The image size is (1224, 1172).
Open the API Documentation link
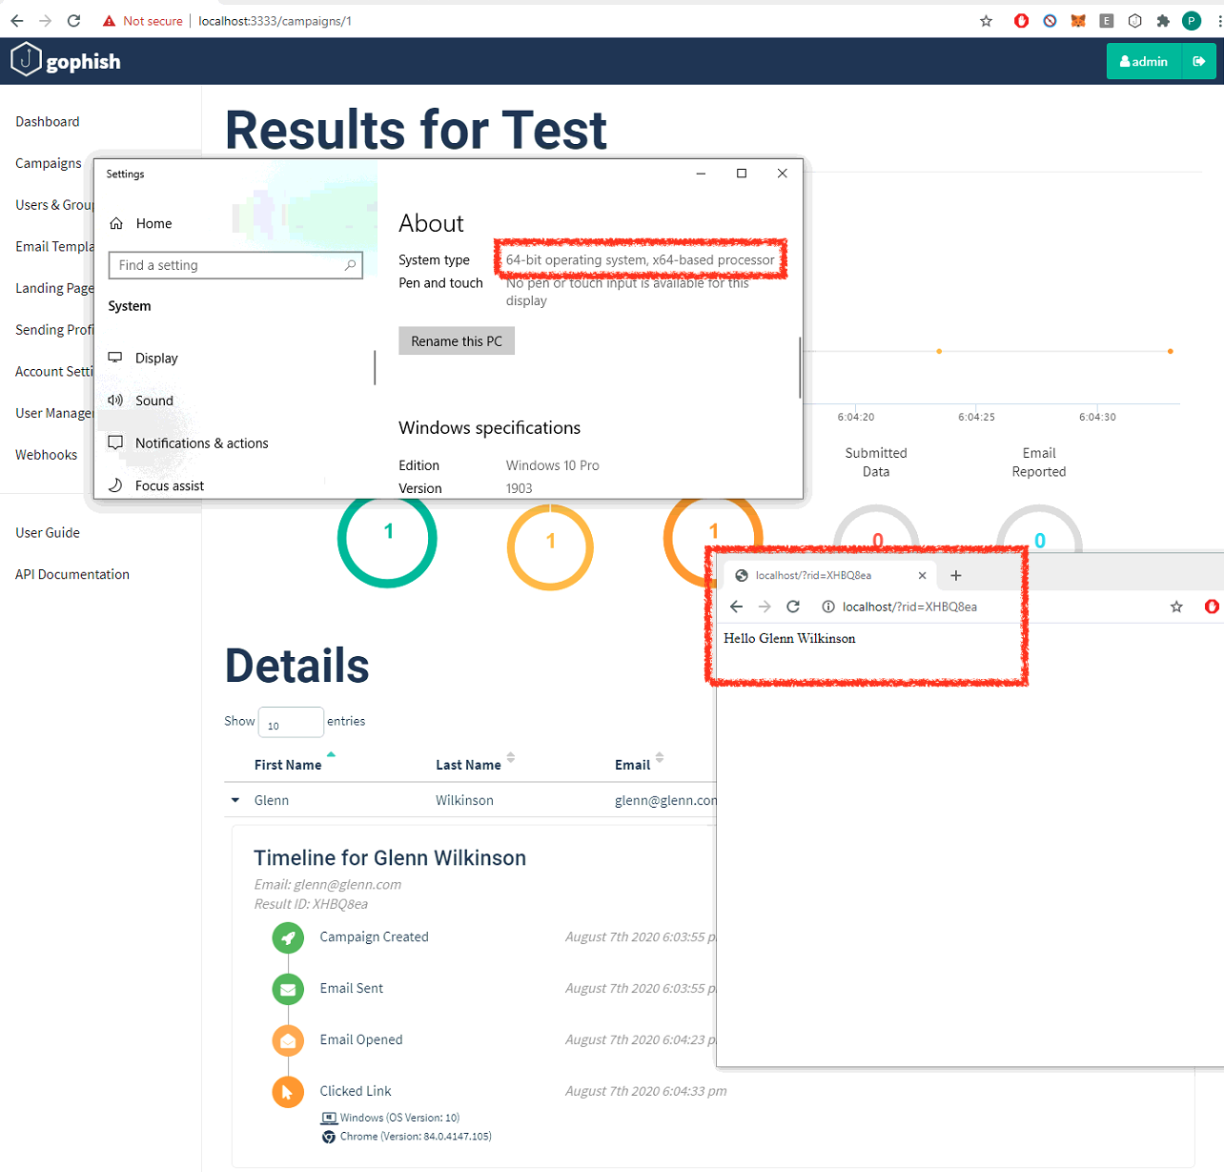coord(72,574)
